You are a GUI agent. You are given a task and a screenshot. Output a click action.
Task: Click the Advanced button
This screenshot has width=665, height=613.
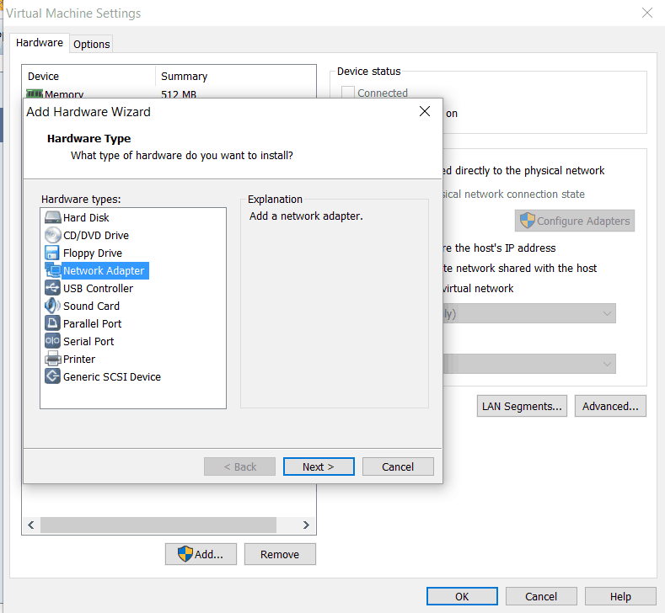610,406
